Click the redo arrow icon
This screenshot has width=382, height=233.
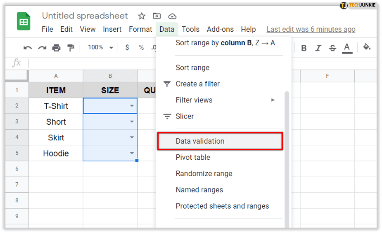click(x=42, y=48)
